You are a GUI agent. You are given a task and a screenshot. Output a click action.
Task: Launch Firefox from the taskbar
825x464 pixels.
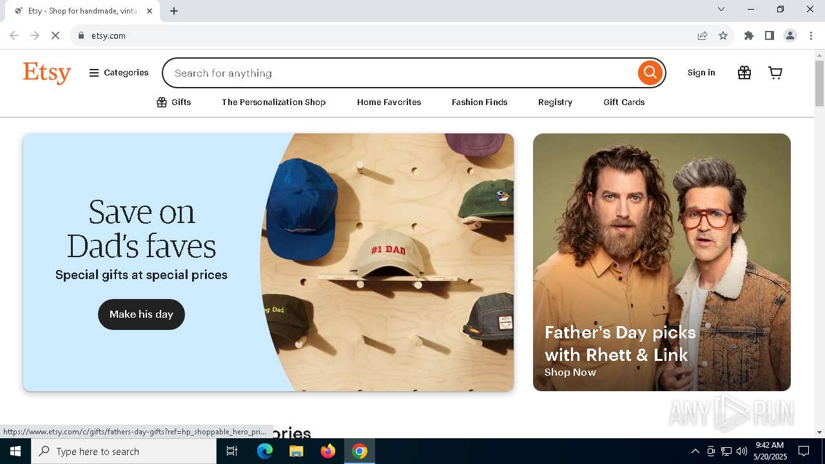point(328,451)
